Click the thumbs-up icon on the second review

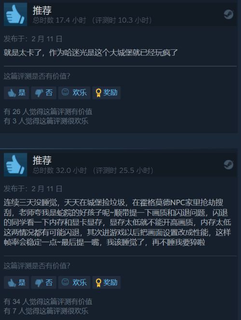[15, 164]
